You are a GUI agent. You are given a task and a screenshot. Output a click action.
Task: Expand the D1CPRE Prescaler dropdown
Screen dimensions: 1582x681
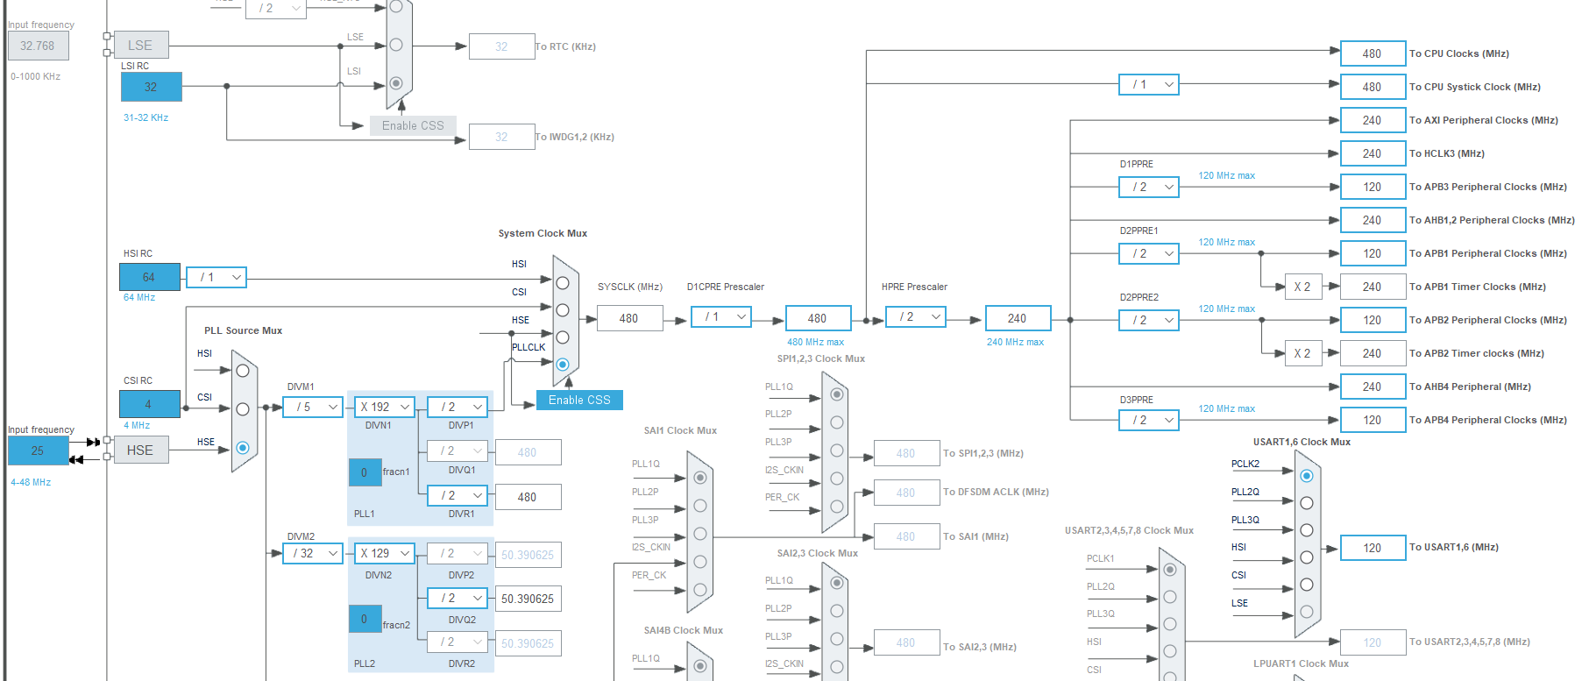coord(721,317)
